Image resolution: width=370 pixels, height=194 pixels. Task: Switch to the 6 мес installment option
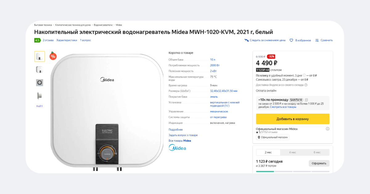(x=317, y=152)
